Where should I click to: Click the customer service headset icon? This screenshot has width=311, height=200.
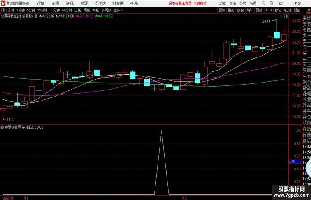263,3
